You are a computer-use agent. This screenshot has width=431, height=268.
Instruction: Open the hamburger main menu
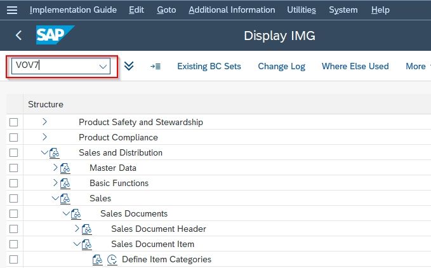click(12, 10)
